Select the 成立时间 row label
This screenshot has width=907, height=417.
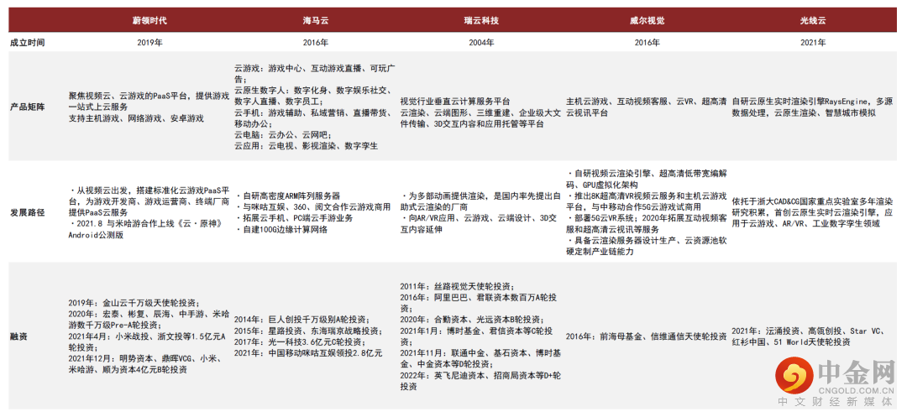(x=27, y=43)
